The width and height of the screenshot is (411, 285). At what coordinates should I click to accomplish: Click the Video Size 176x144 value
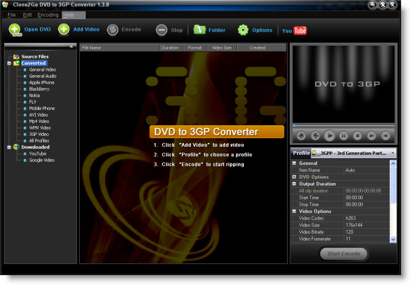(x=354, y=225)
